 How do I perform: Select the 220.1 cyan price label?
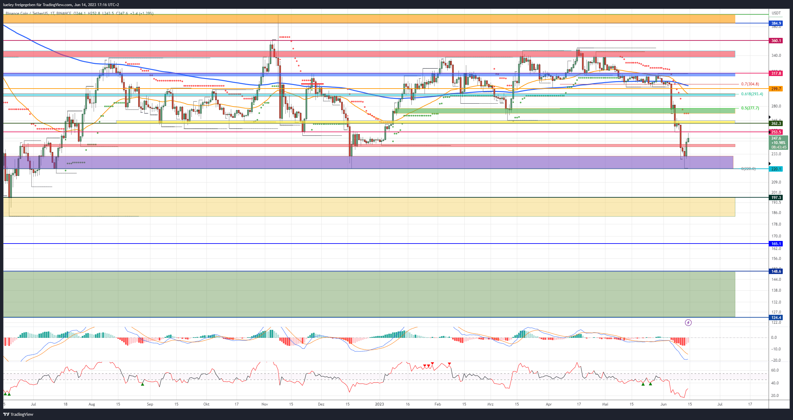(x=776, y=169)
